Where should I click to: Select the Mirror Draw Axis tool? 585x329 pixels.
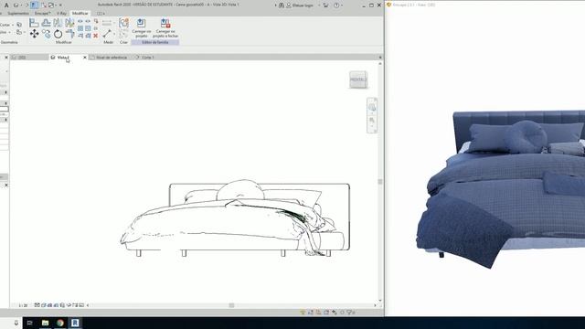pos(69,23)
